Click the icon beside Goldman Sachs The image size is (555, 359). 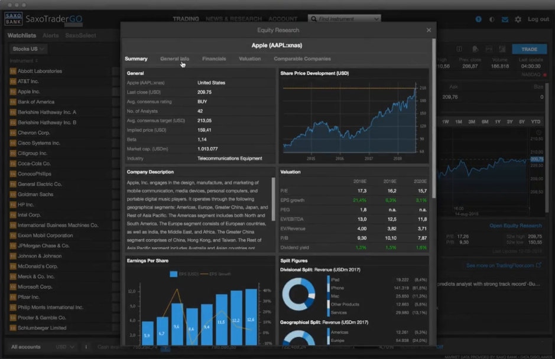coord(13,194)
